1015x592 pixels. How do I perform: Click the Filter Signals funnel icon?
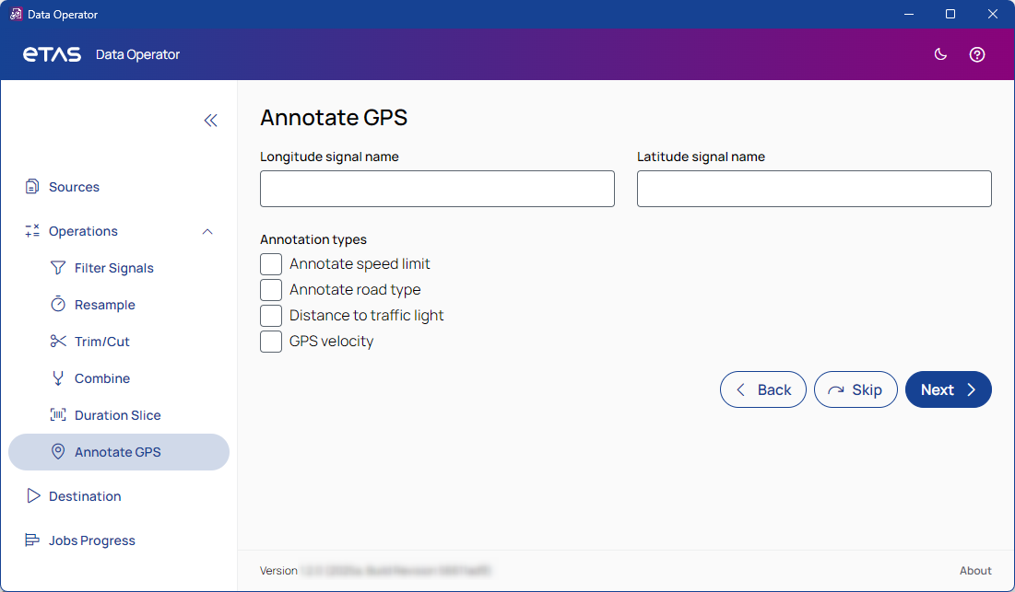point(58,268)
